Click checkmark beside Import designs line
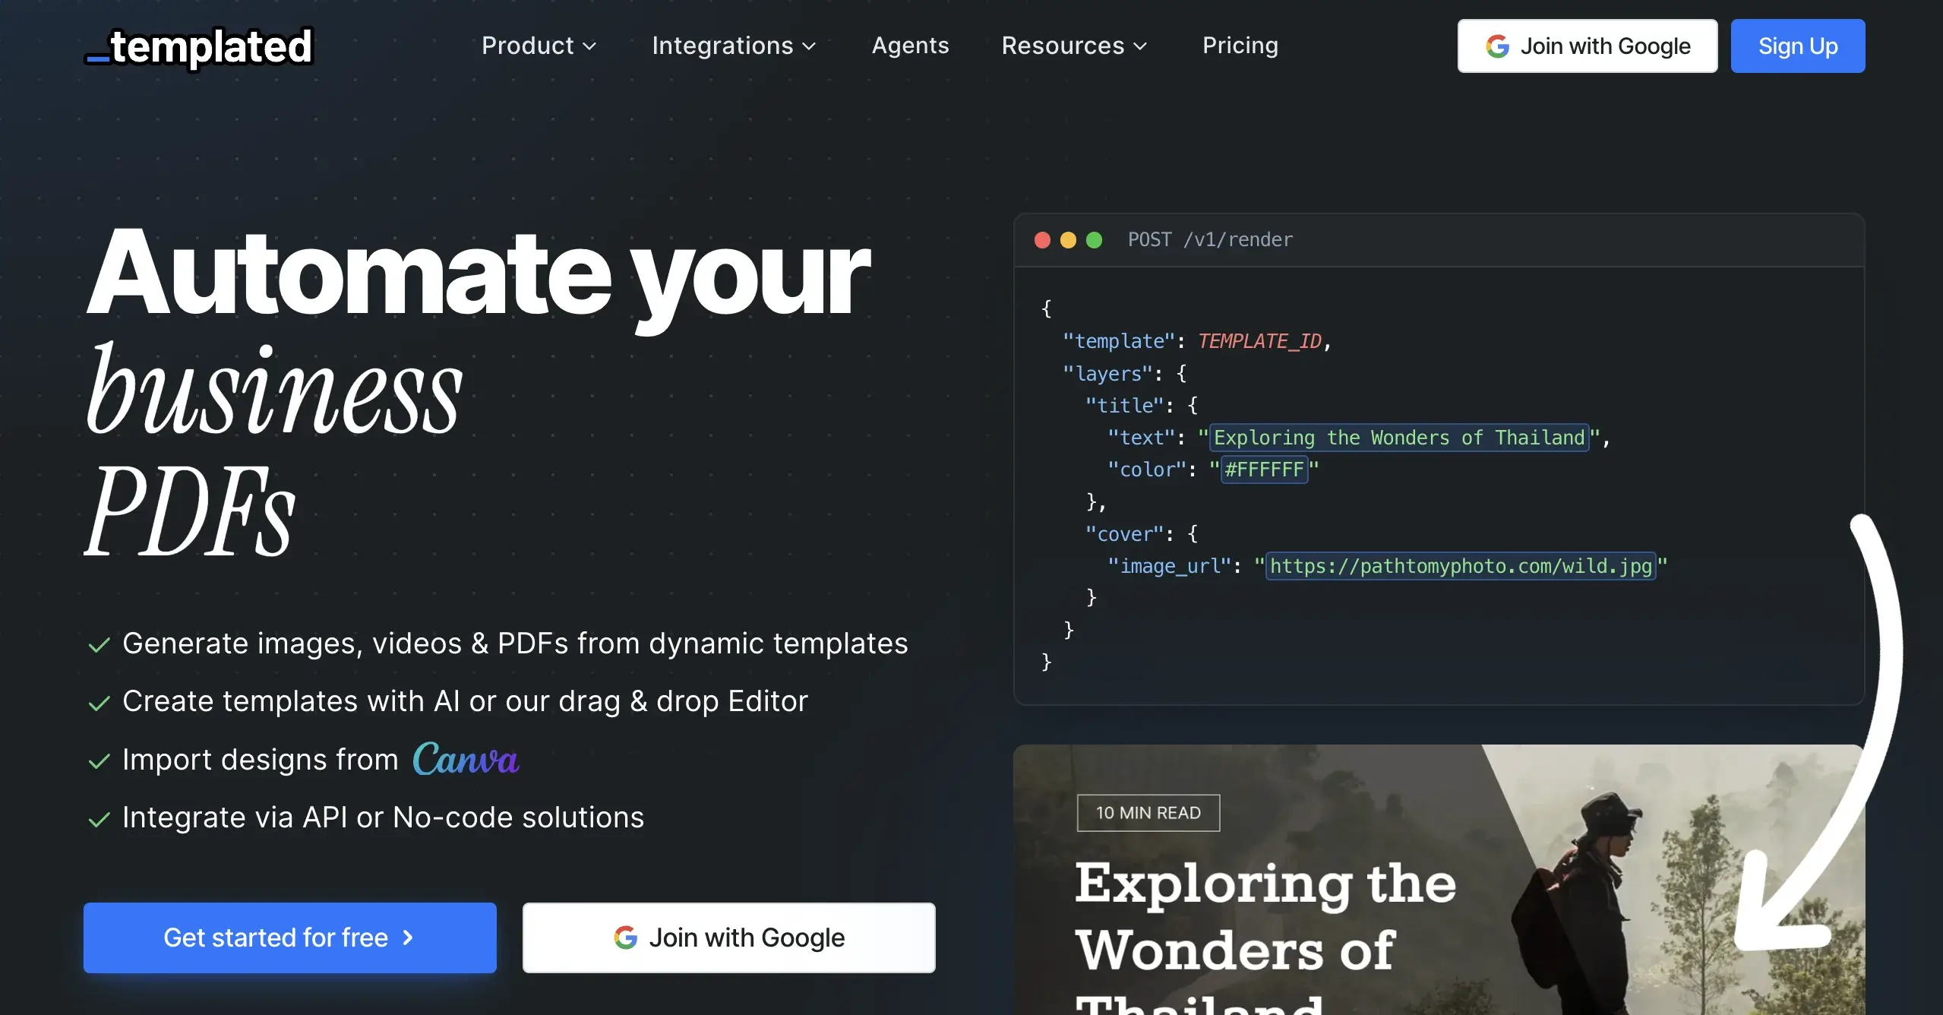This screenshot has height=1015, width=1943. click(x=99, y=761)
